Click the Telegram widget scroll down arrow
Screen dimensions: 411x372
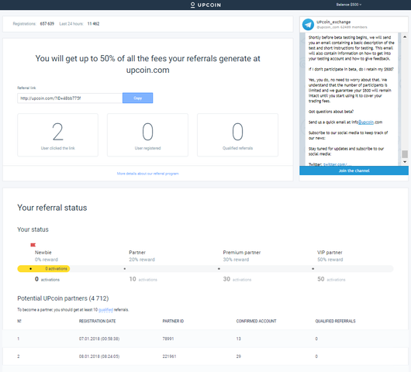(x=405, y=162)
